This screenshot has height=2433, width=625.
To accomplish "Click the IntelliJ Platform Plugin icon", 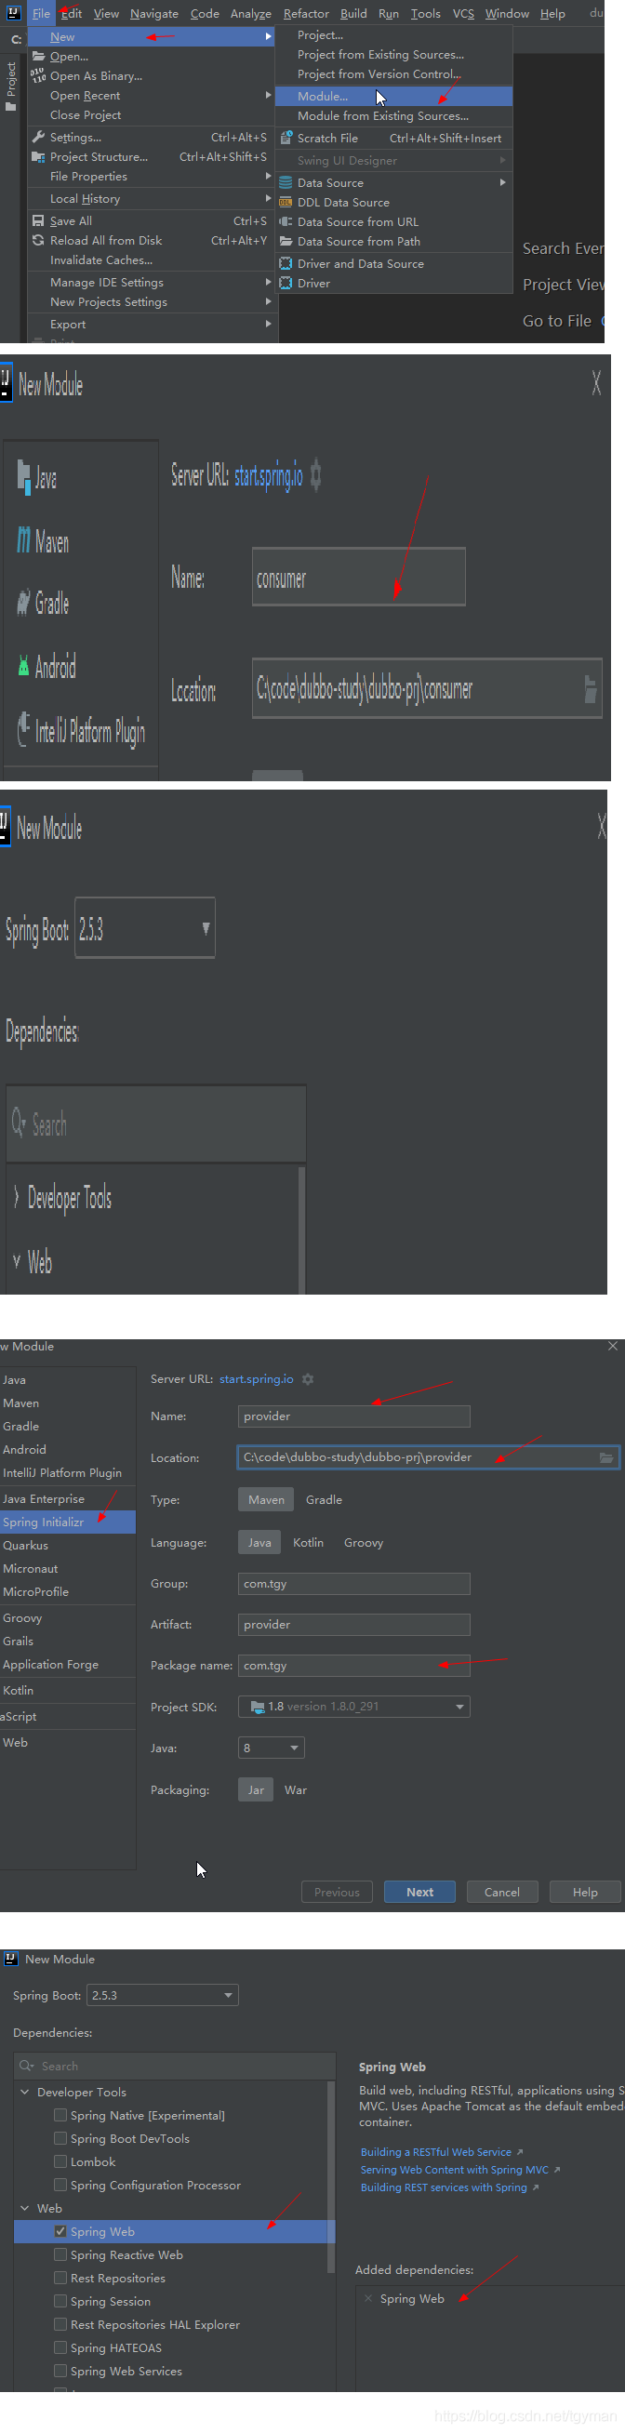I will (x=23, y=729).
